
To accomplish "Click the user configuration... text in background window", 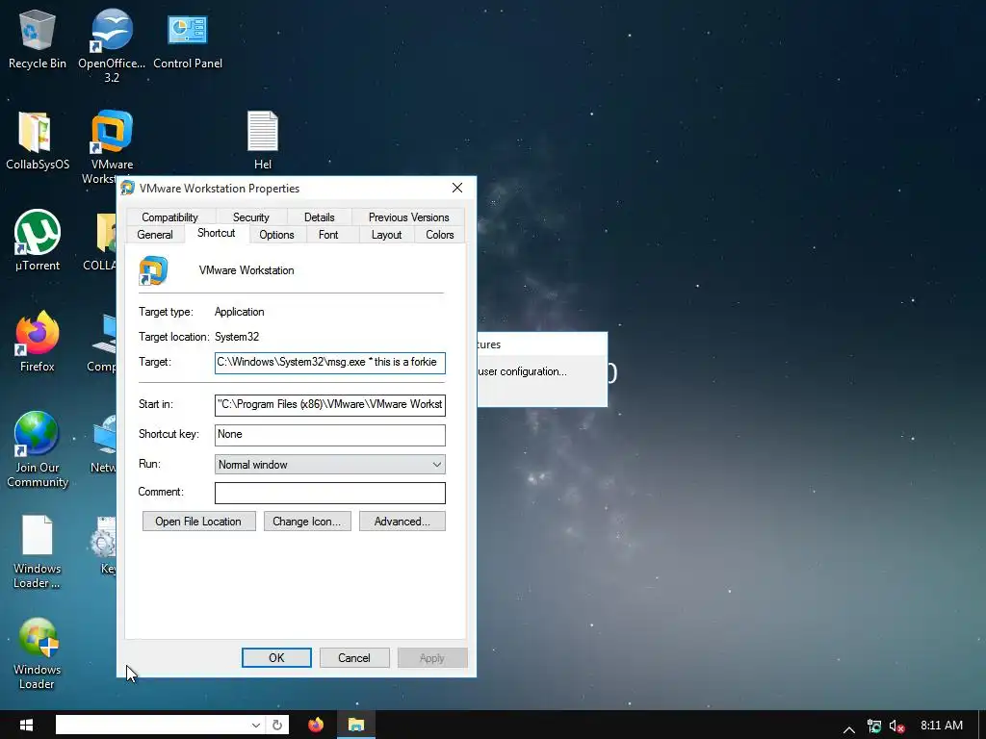I will click(x=522, y=371).
